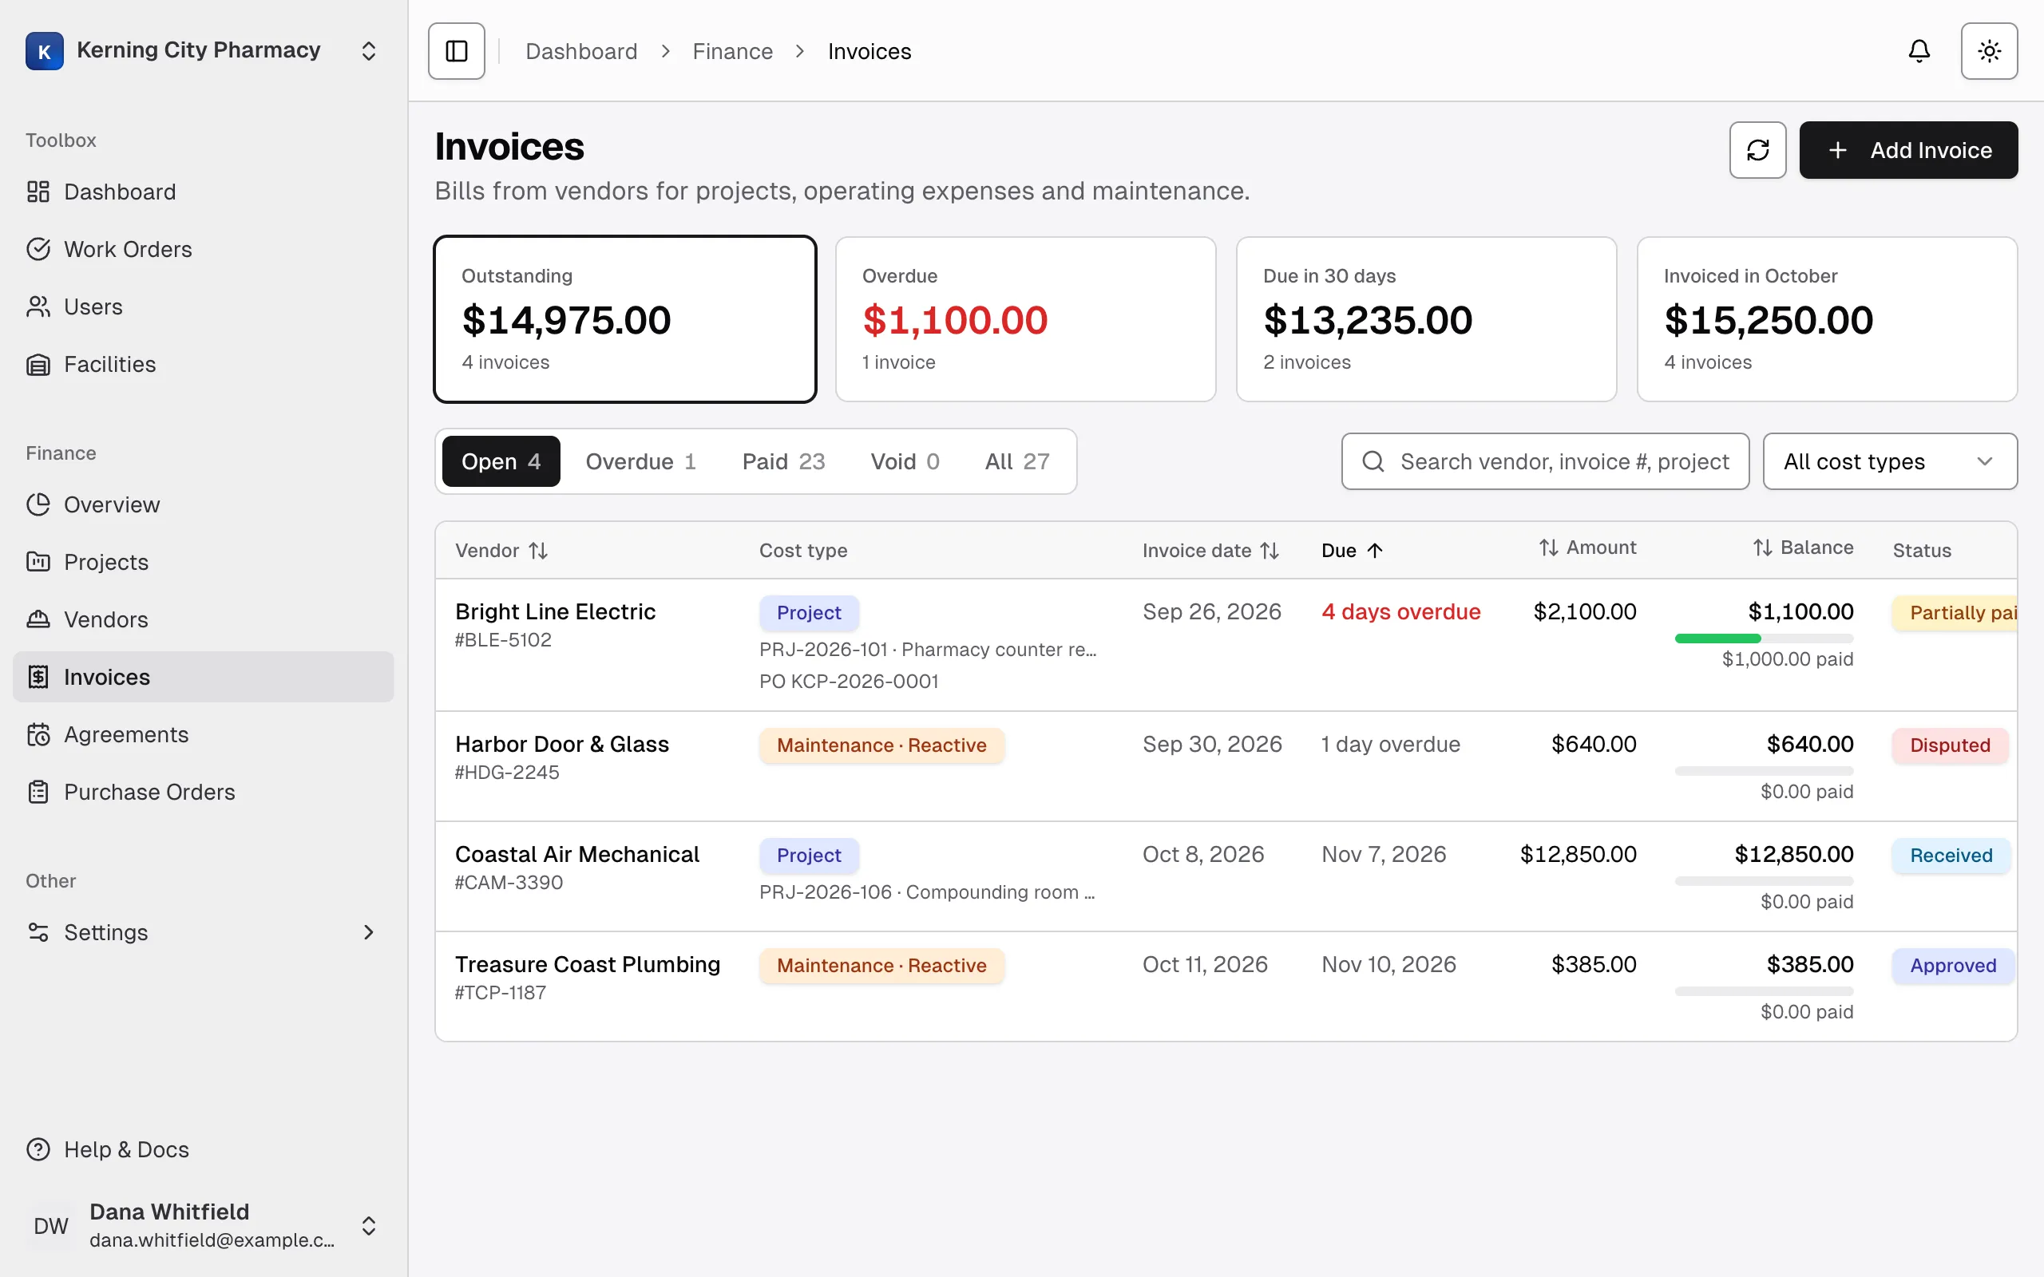The height and width of the screenshot is (1277, 2044).
Task: Sort by the Amount column
Action: pos(1587,548)
